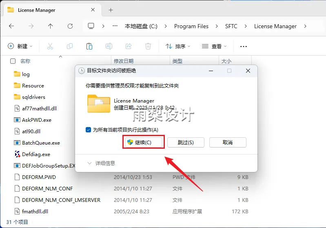Expand the chevron after License Manager

[305, 26]
